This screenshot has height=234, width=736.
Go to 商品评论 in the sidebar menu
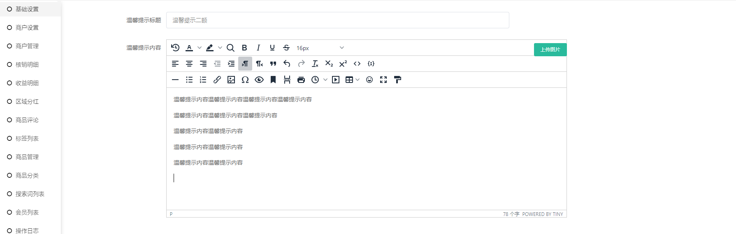tap(27, 120)
